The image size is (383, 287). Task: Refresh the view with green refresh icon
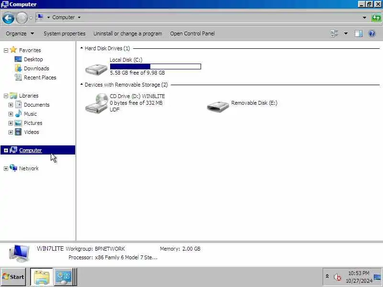pyautogui.click(x=376, y=18)
